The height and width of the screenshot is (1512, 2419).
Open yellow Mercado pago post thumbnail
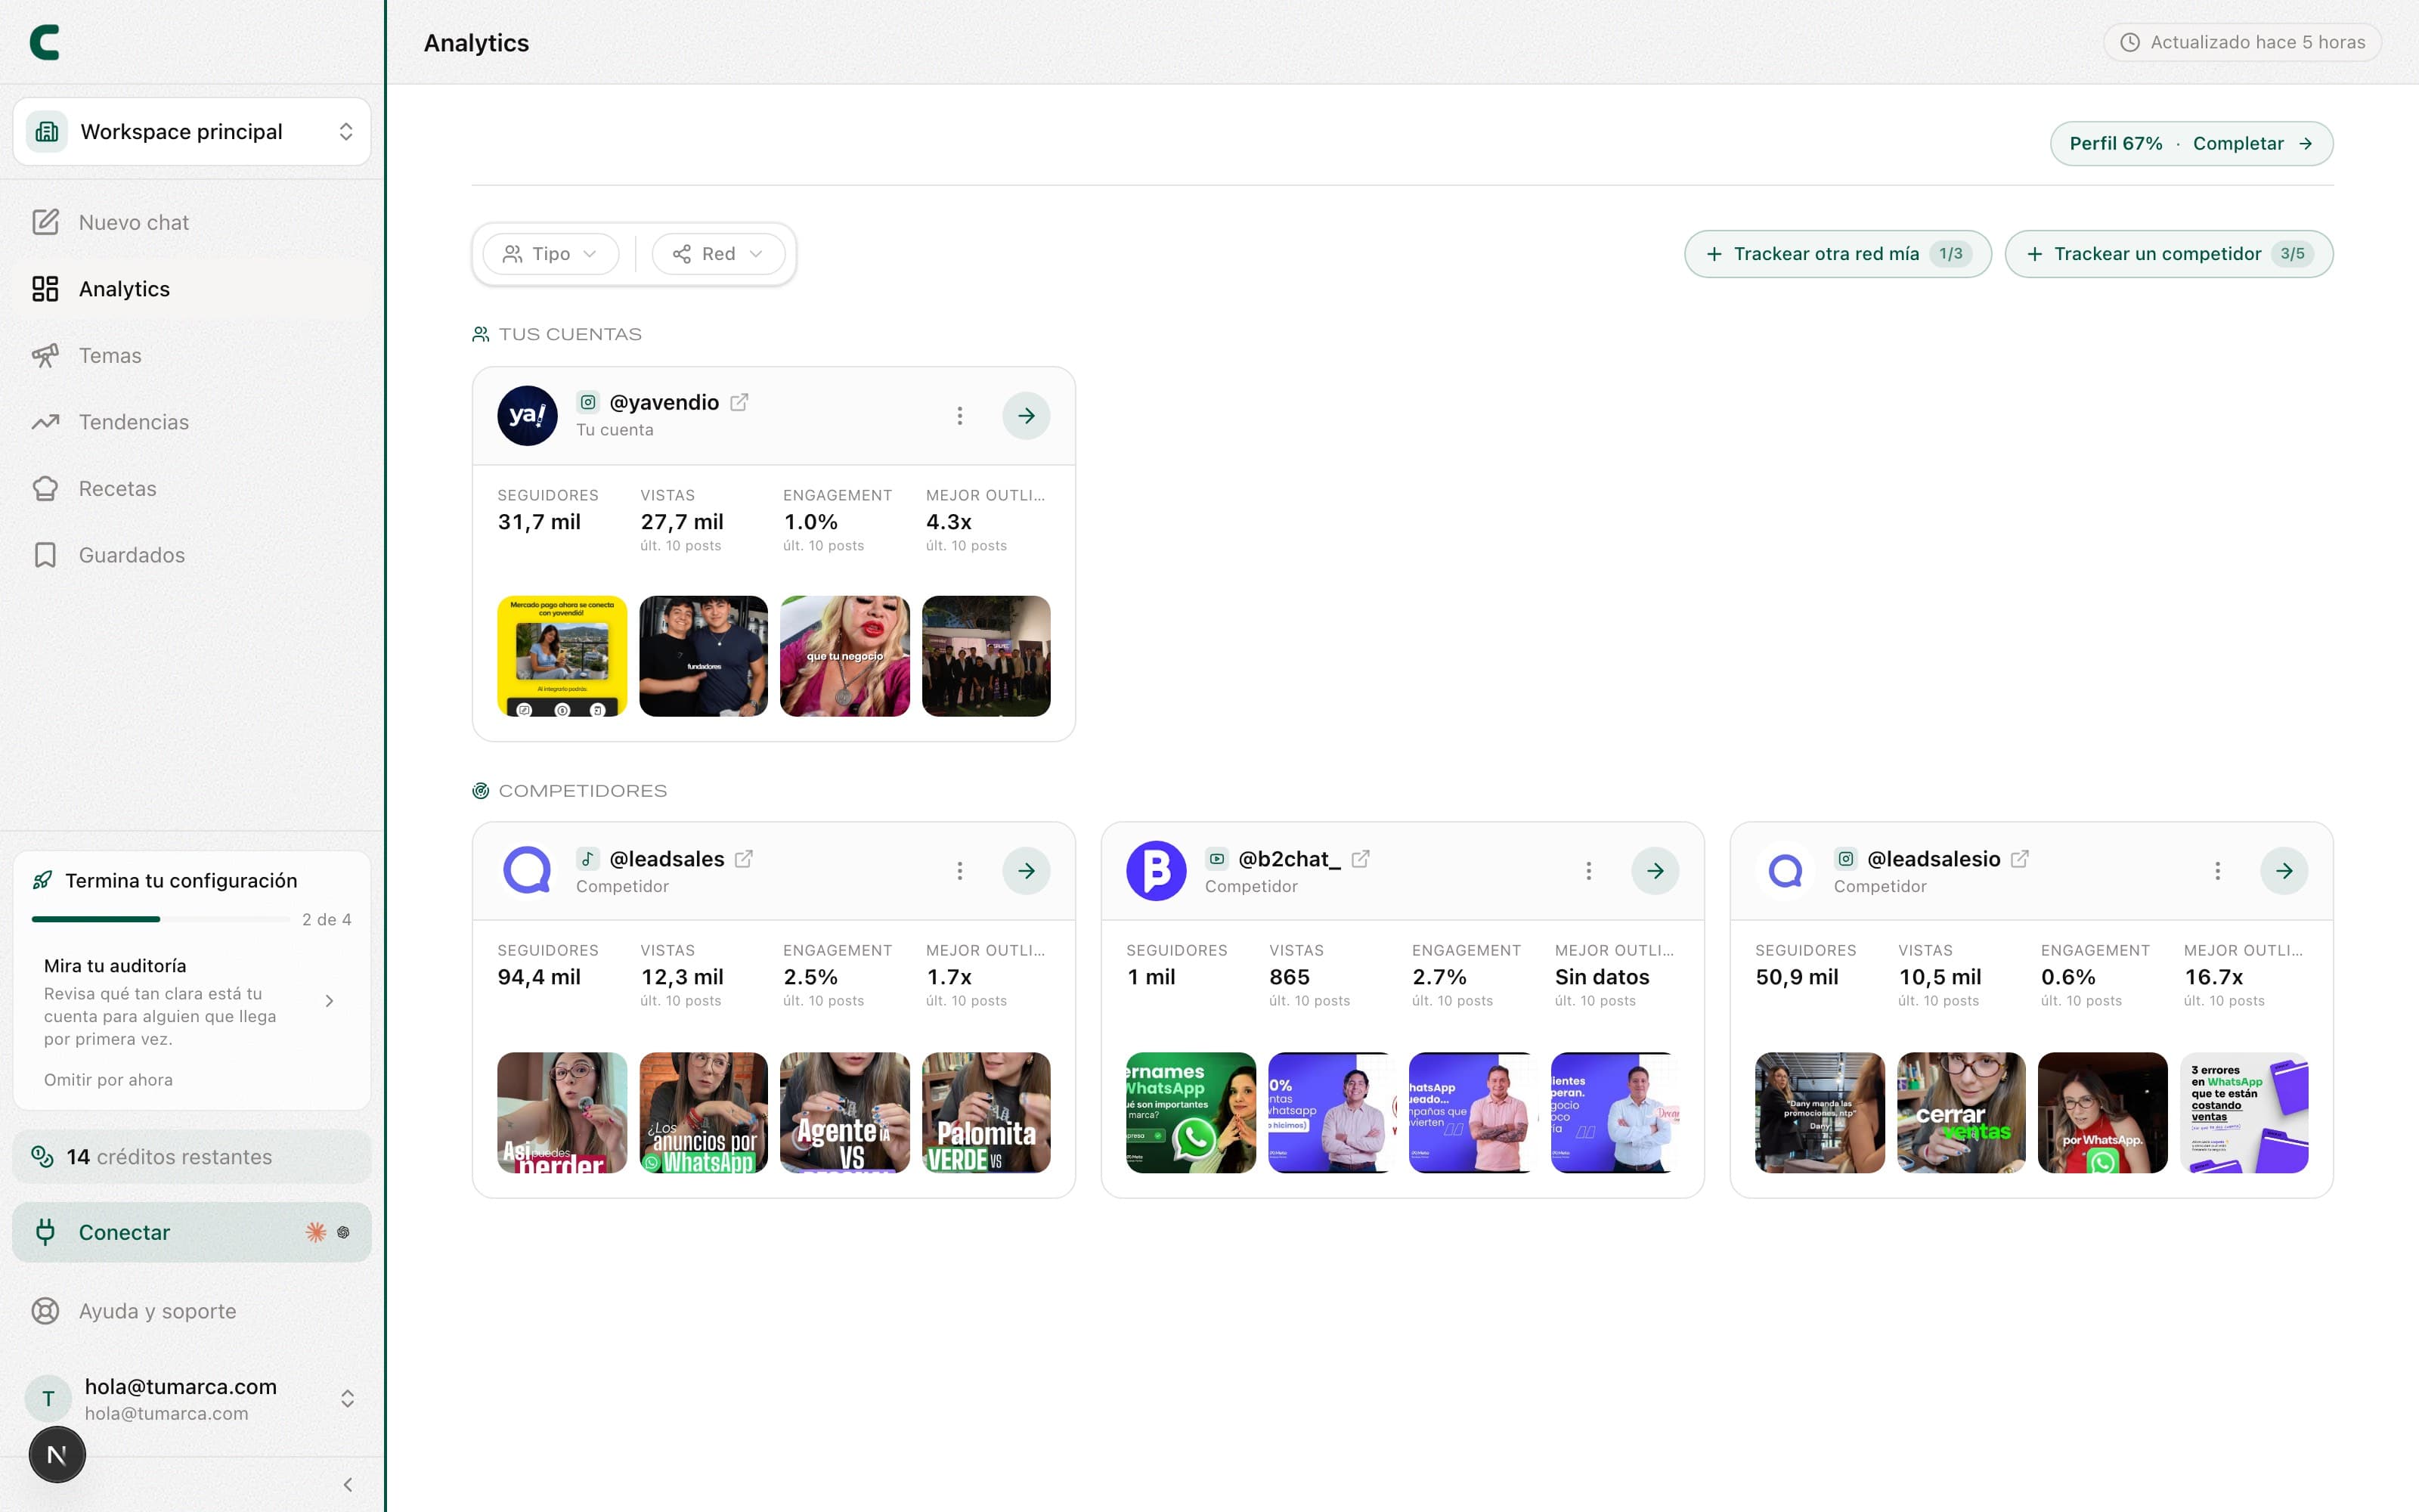[562, 656]
